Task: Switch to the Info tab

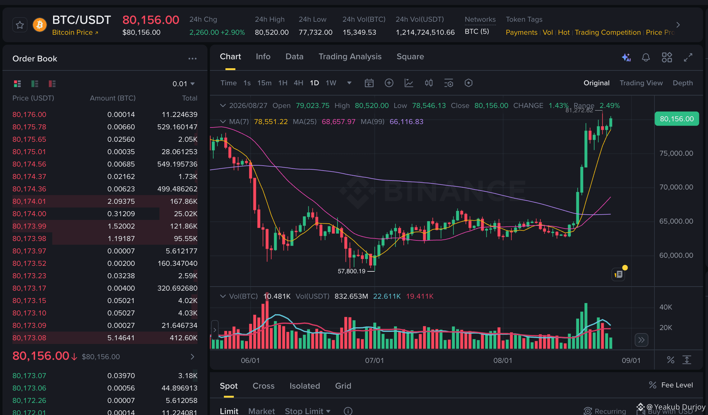Action: pos(263,57)
